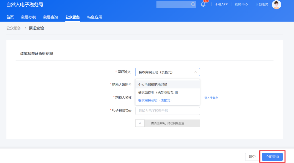Viewport: 294px width, 163px height.
Task: Open the 我要查询 menu
Action: coord(50,17)
